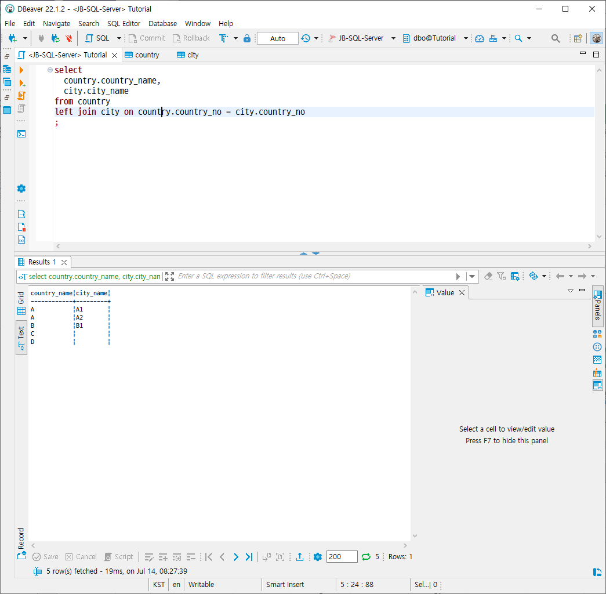The height and width of the screenshot is (594, 606).
Task: Click the fetch size field showing 200
Action: click(342, 557)
